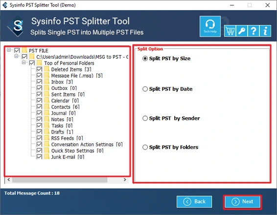277x215 pixels.
Task: Close the PST Splitter window
Action: 268,5
